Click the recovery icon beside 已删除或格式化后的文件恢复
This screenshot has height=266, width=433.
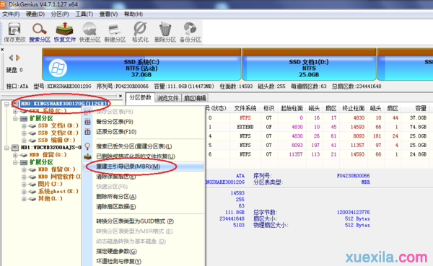pyautogui.click(x=87, y=156)
